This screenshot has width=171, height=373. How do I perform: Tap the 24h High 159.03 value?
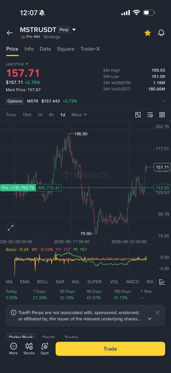click(158, 70)
